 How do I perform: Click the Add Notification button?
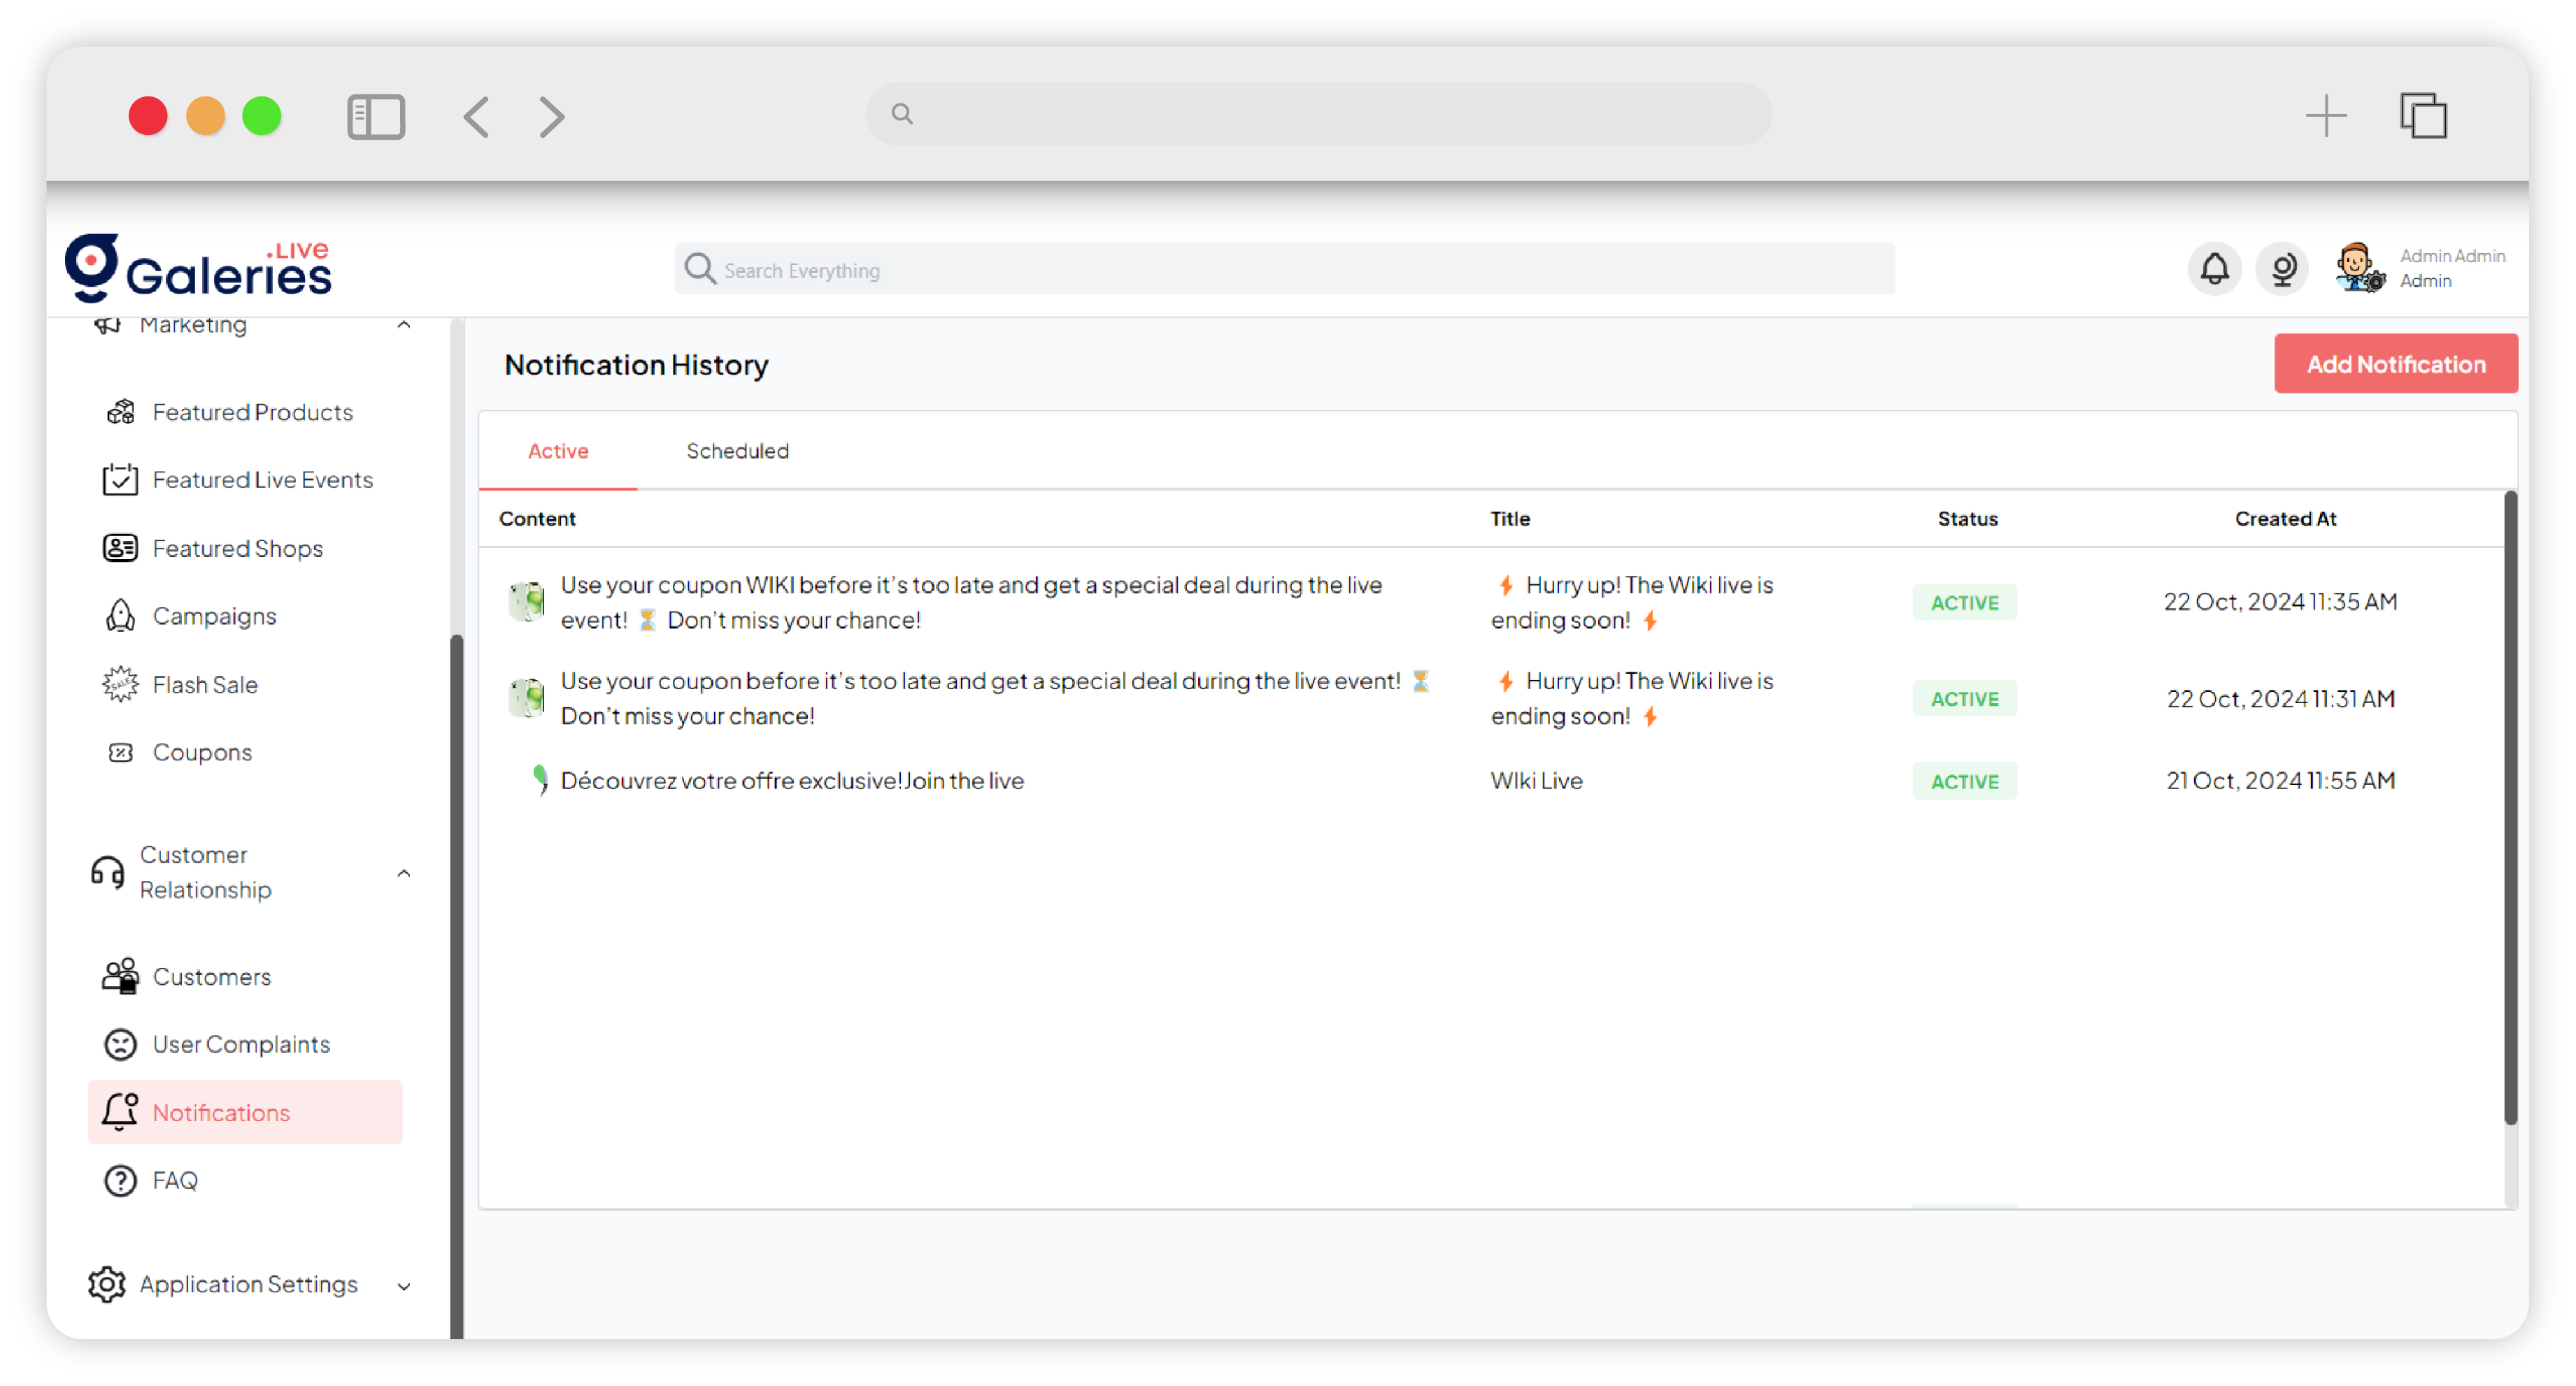(2395, 363)
